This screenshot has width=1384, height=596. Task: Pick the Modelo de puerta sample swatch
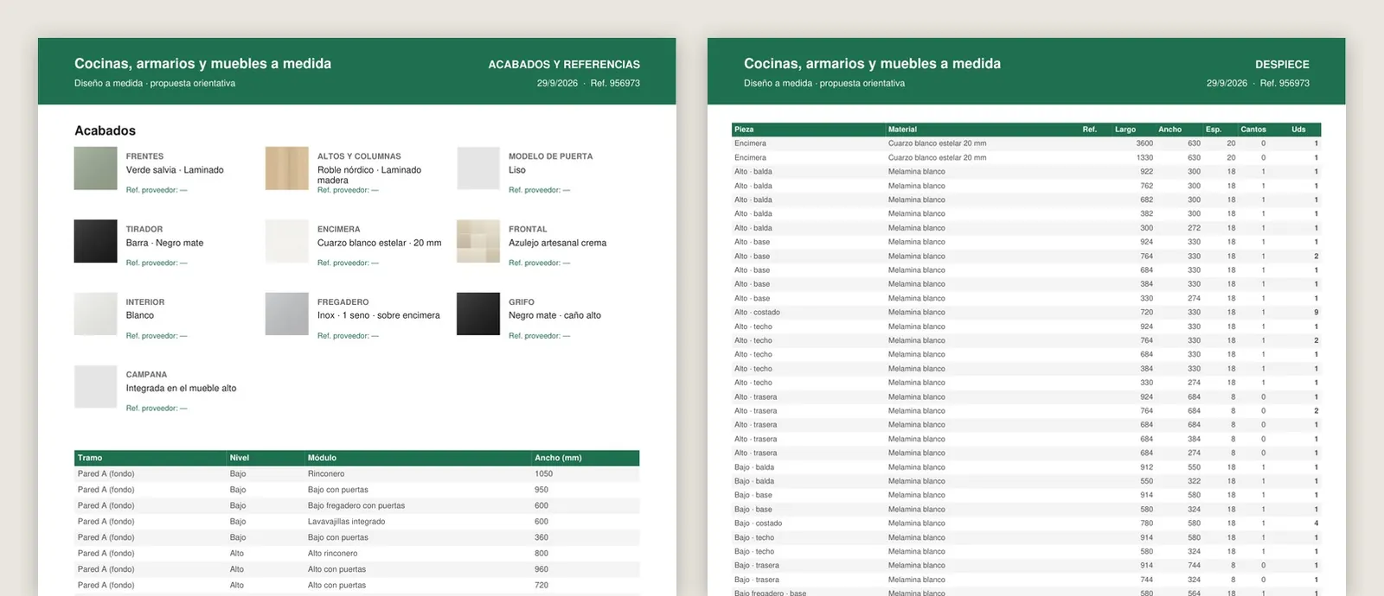pos(478,168)
